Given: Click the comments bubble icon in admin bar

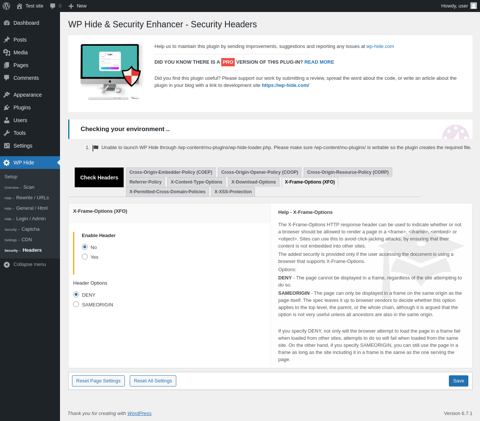Looking at the screenshot, I should [52, 6].
